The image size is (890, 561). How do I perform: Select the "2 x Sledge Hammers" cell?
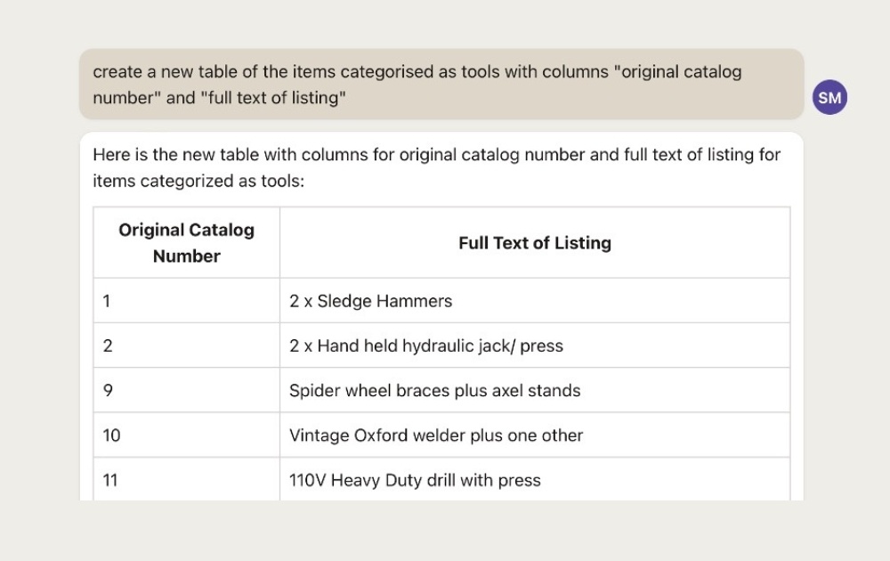click(x=535, y=301)
